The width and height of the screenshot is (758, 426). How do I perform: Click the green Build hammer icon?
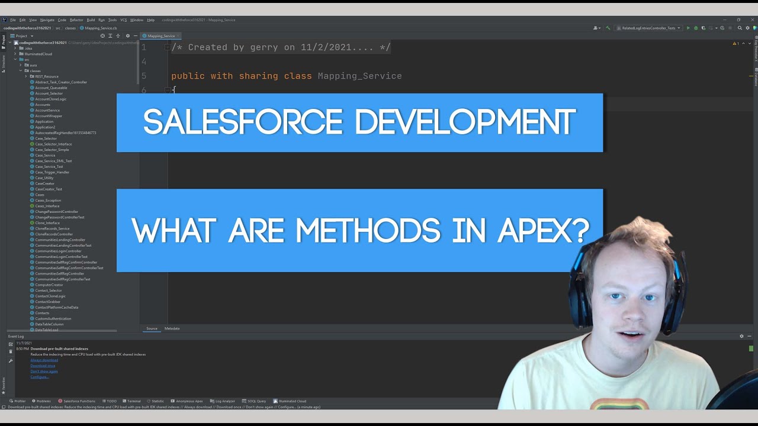click(608, 28)
